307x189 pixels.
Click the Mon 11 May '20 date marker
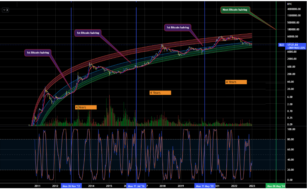click(204, 186)
